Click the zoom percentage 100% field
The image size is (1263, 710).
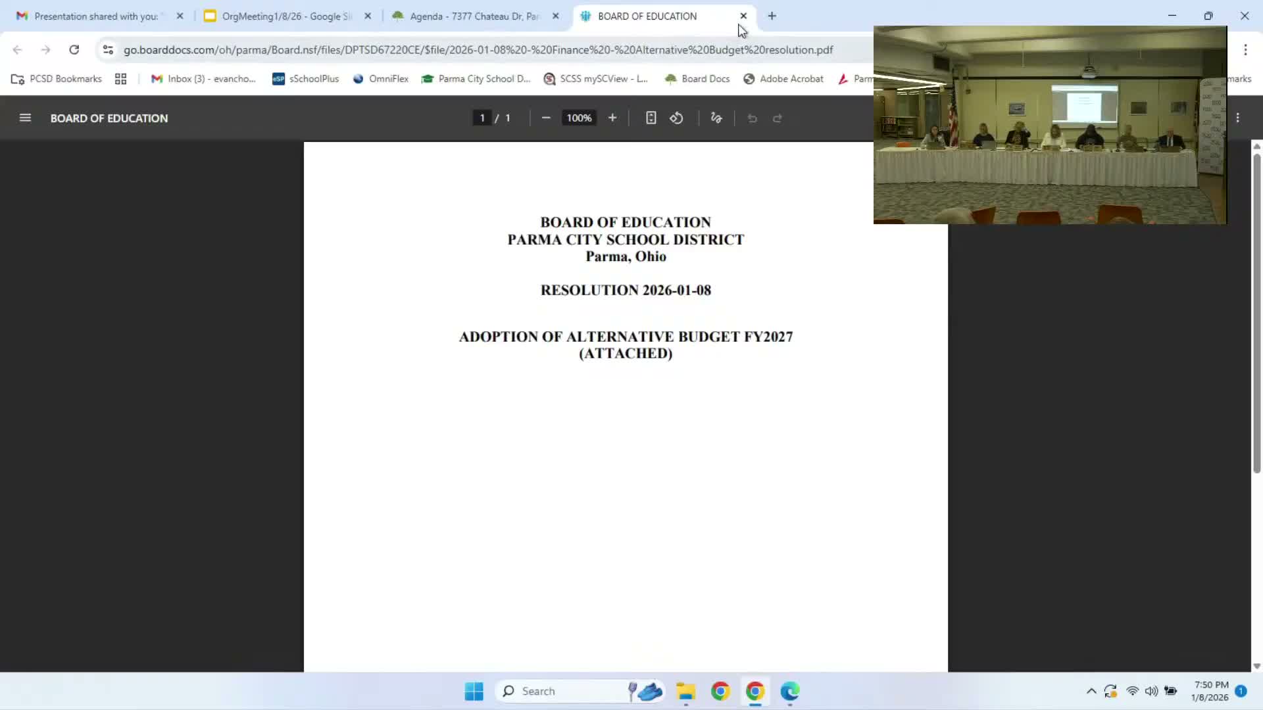579,118
